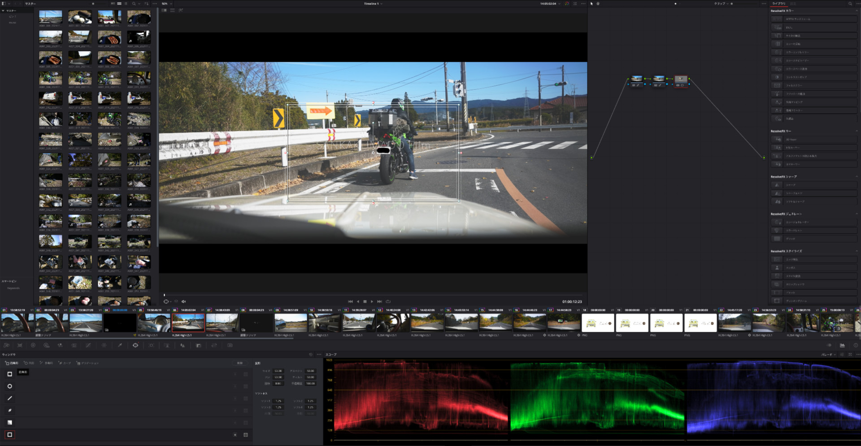Open the Qualifier eyedropper in the color toolbar

[x=120, y=345]
